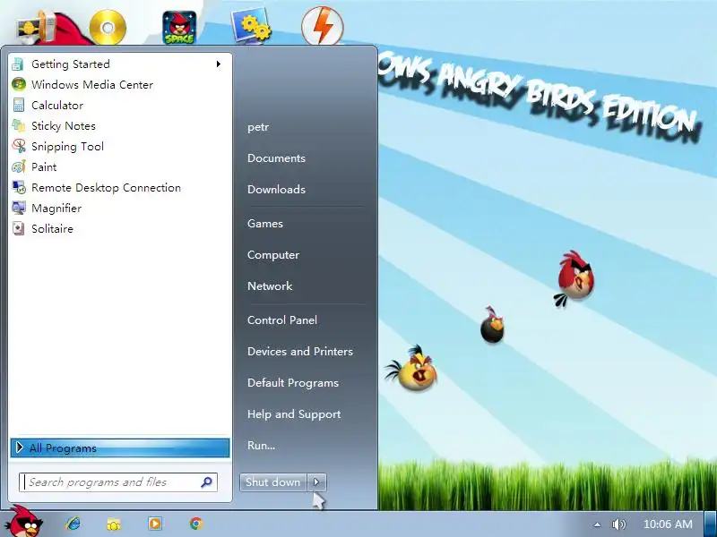Open the monitor with gears desktop icon
Image resolution: width=717 pixels, height=537 pixels.
(x=251, y=27)
